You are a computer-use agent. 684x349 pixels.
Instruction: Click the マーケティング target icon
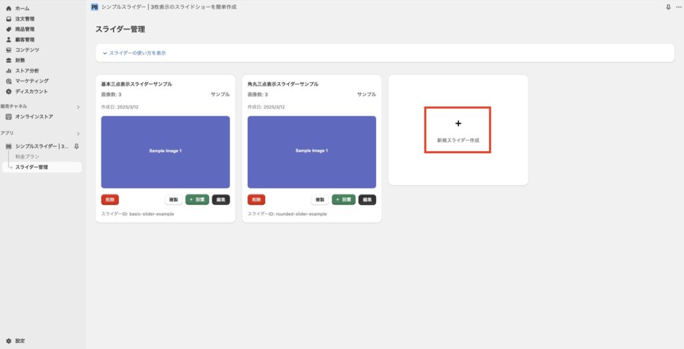coord(8,82)
